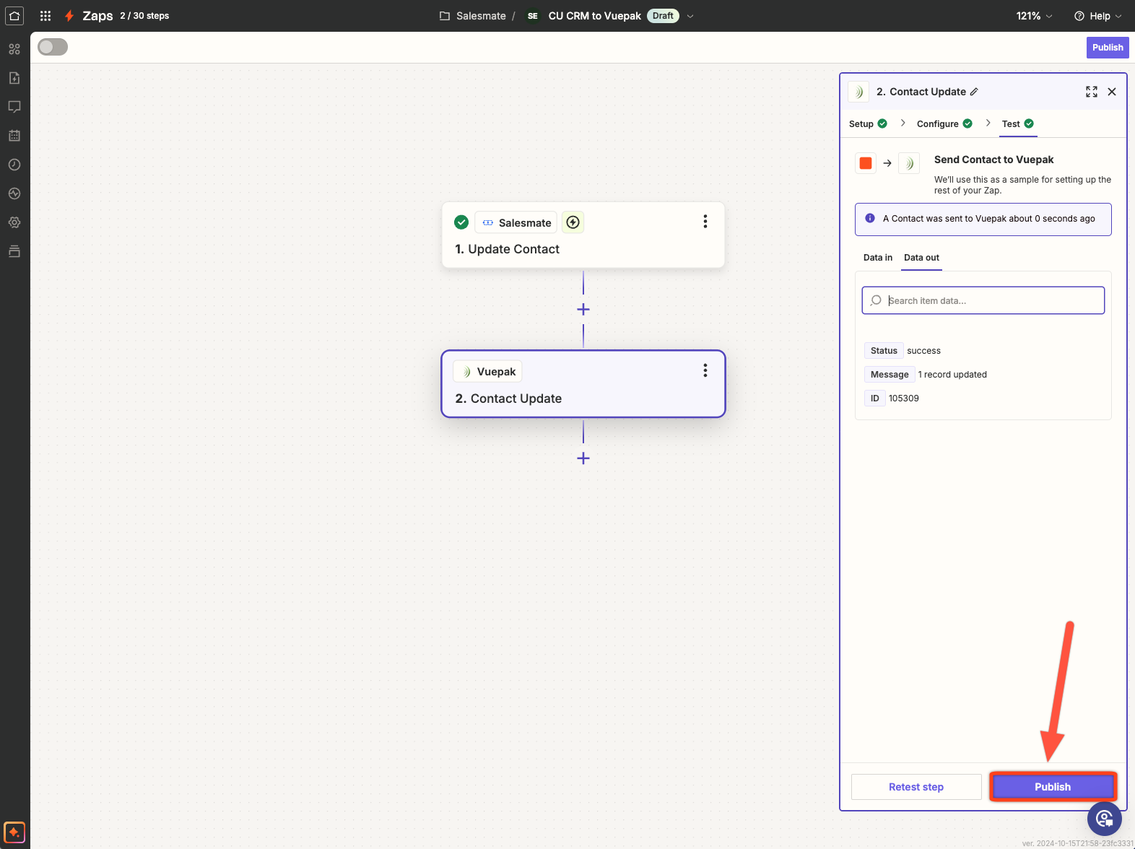Viewport: 1135px width, 849px height.
Task: Click the CU CRM to Vuepak Zap title
Action: coord(595,16)
